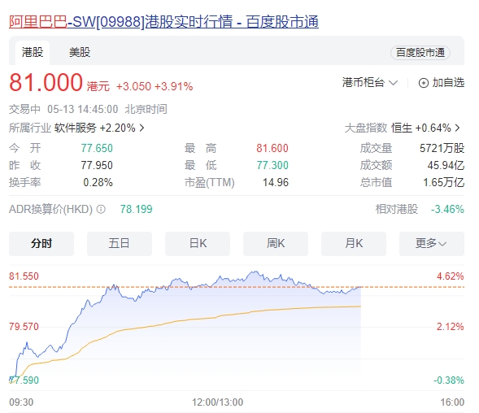479x413 pixels.
Task: Open the 更多 chart options dropdown
Action: (x=432, y=243)
